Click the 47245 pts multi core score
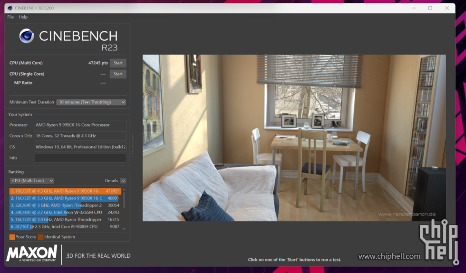Screen dimensions: 466x273 (98, 63)
